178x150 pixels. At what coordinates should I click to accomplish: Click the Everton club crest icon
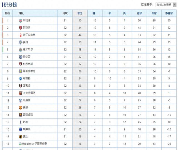pyautogui.click(x=21, y=129)
